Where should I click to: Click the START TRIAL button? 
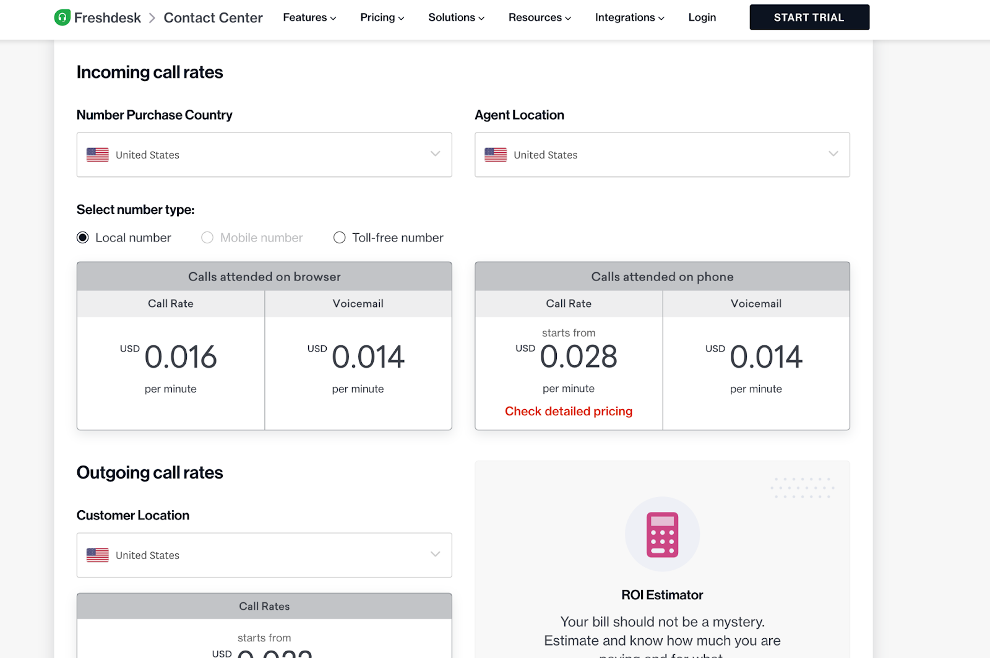click(809, 17)
